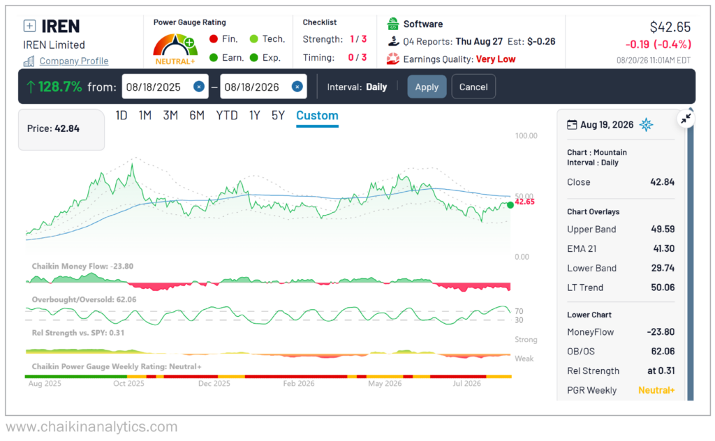Click the Chart : Mountain label

point(597,153)
